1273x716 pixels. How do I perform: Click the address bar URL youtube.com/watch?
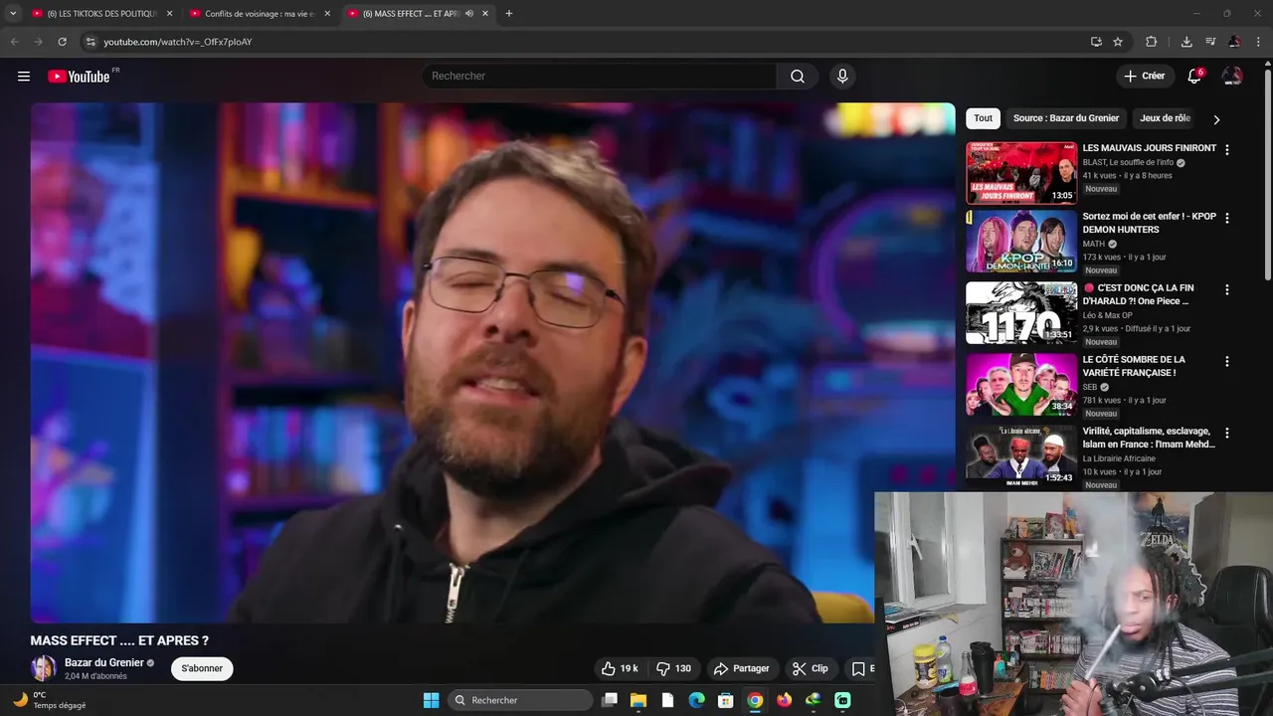point(178,42)
